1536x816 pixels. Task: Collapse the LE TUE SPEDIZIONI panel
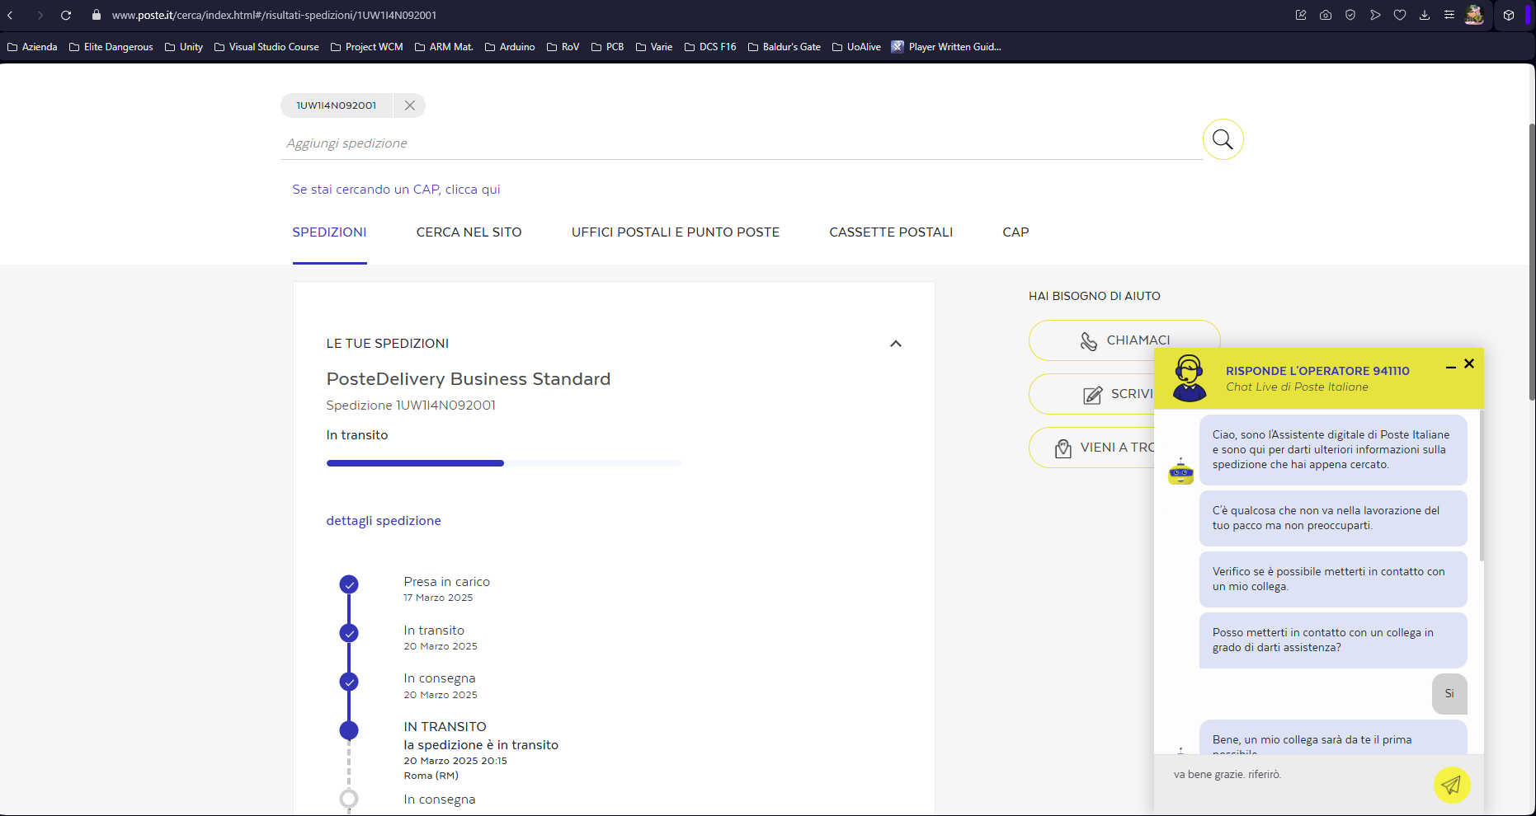click(896, 344)
